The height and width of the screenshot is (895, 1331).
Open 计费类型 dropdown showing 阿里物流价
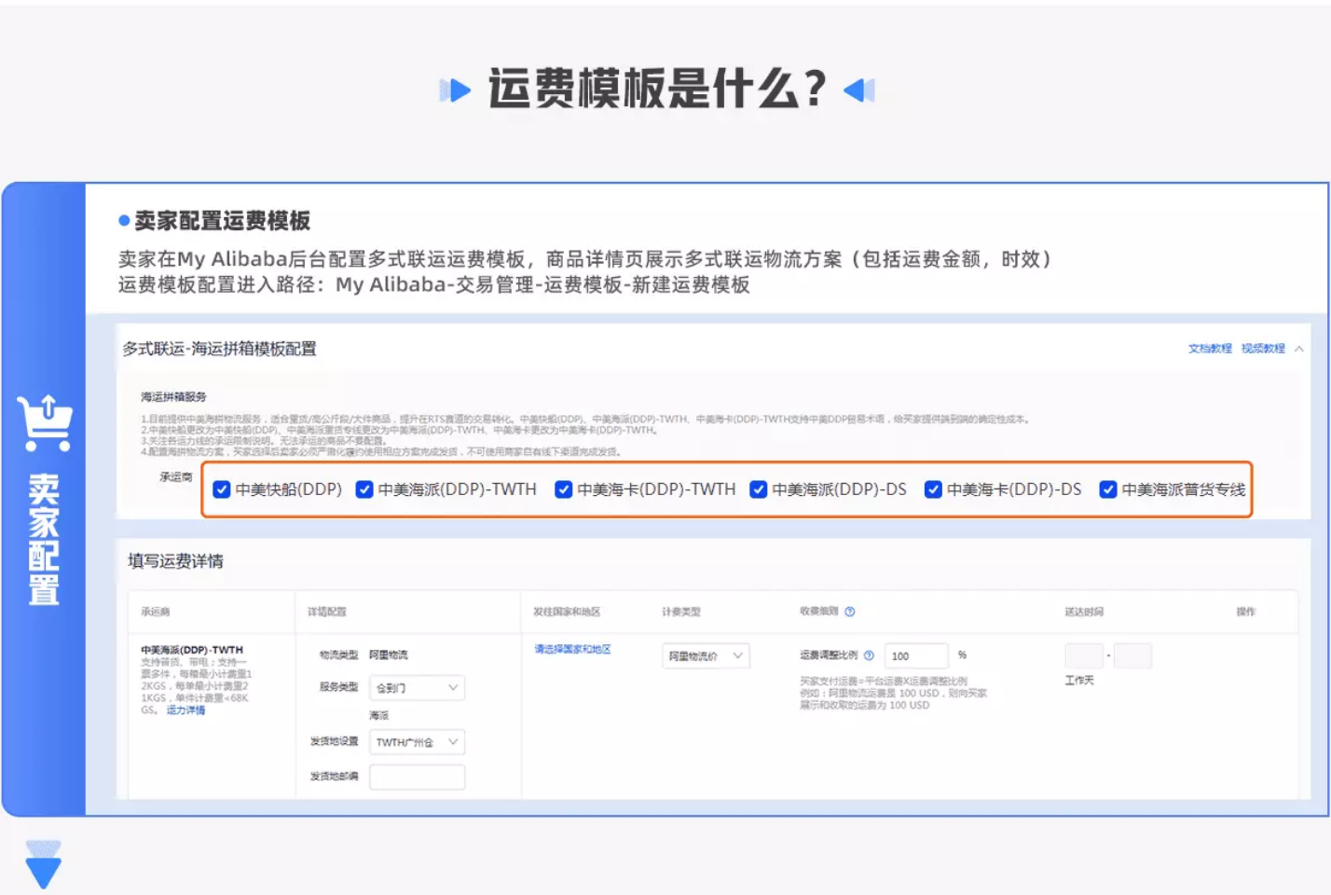tap(706, 656)
